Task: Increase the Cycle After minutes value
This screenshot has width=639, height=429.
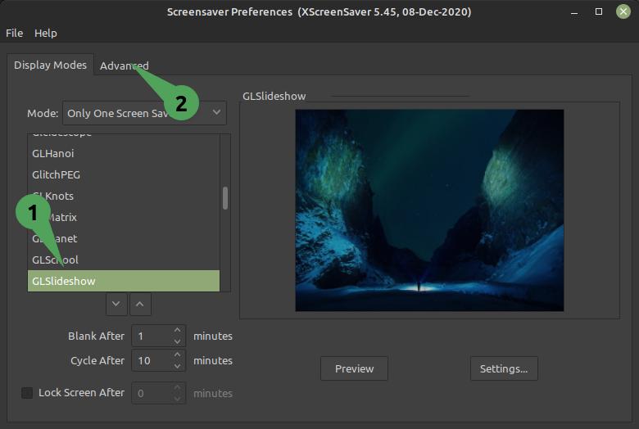Action: point(177,354)
